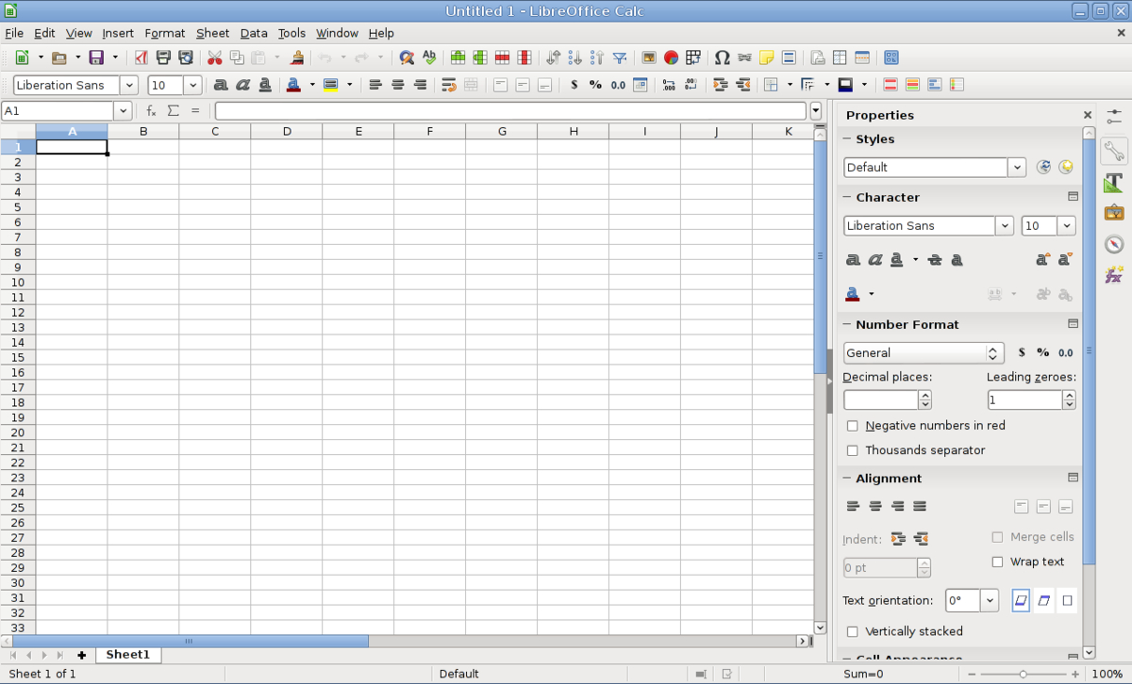1132x684 pixels.
Task: Open the font name list
Action: tap(129, 85)
